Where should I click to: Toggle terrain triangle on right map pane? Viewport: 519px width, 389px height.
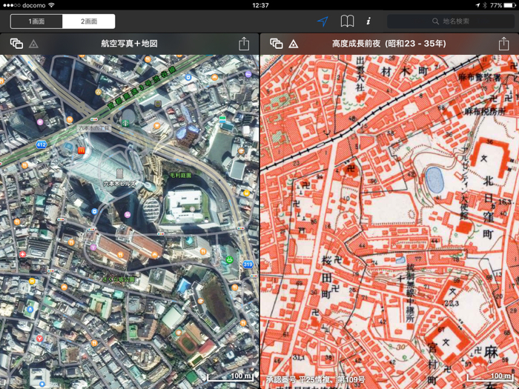(x=294, y=44)
